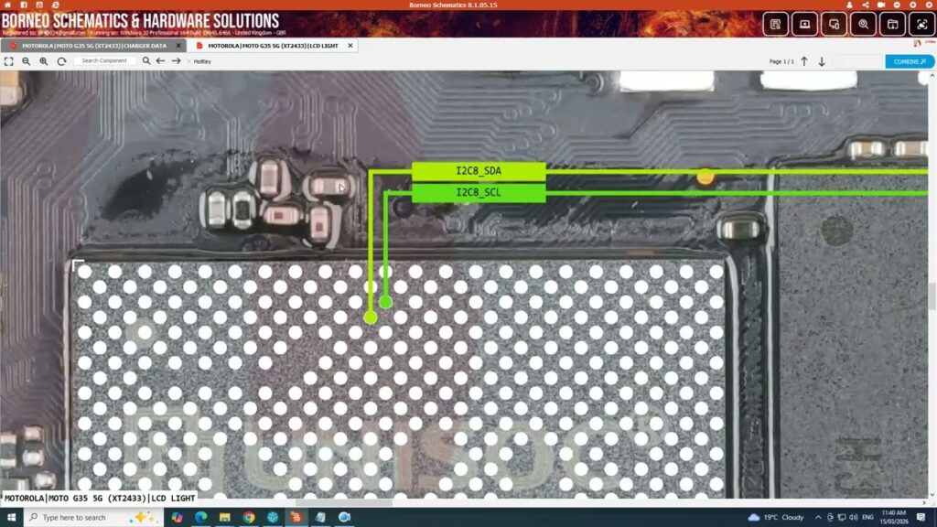
Task: Go to next page with the down arrow
Action: 822,61
